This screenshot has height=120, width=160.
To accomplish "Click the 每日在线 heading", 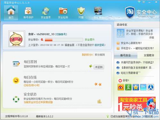I will pyautogui.click(x=30, y=77).
